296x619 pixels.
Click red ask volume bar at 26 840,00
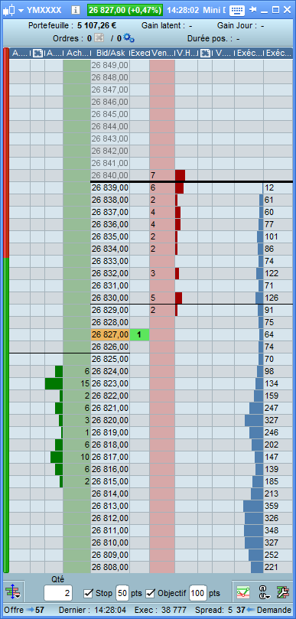tap(180, 175)
